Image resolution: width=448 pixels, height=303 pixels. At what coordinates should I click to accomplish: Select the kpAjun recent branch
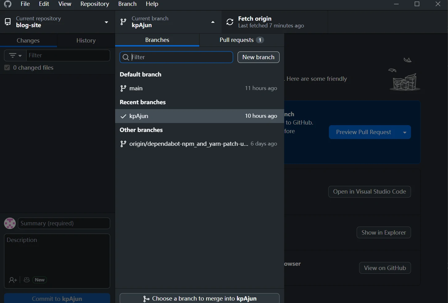click(x=200, y=116)
